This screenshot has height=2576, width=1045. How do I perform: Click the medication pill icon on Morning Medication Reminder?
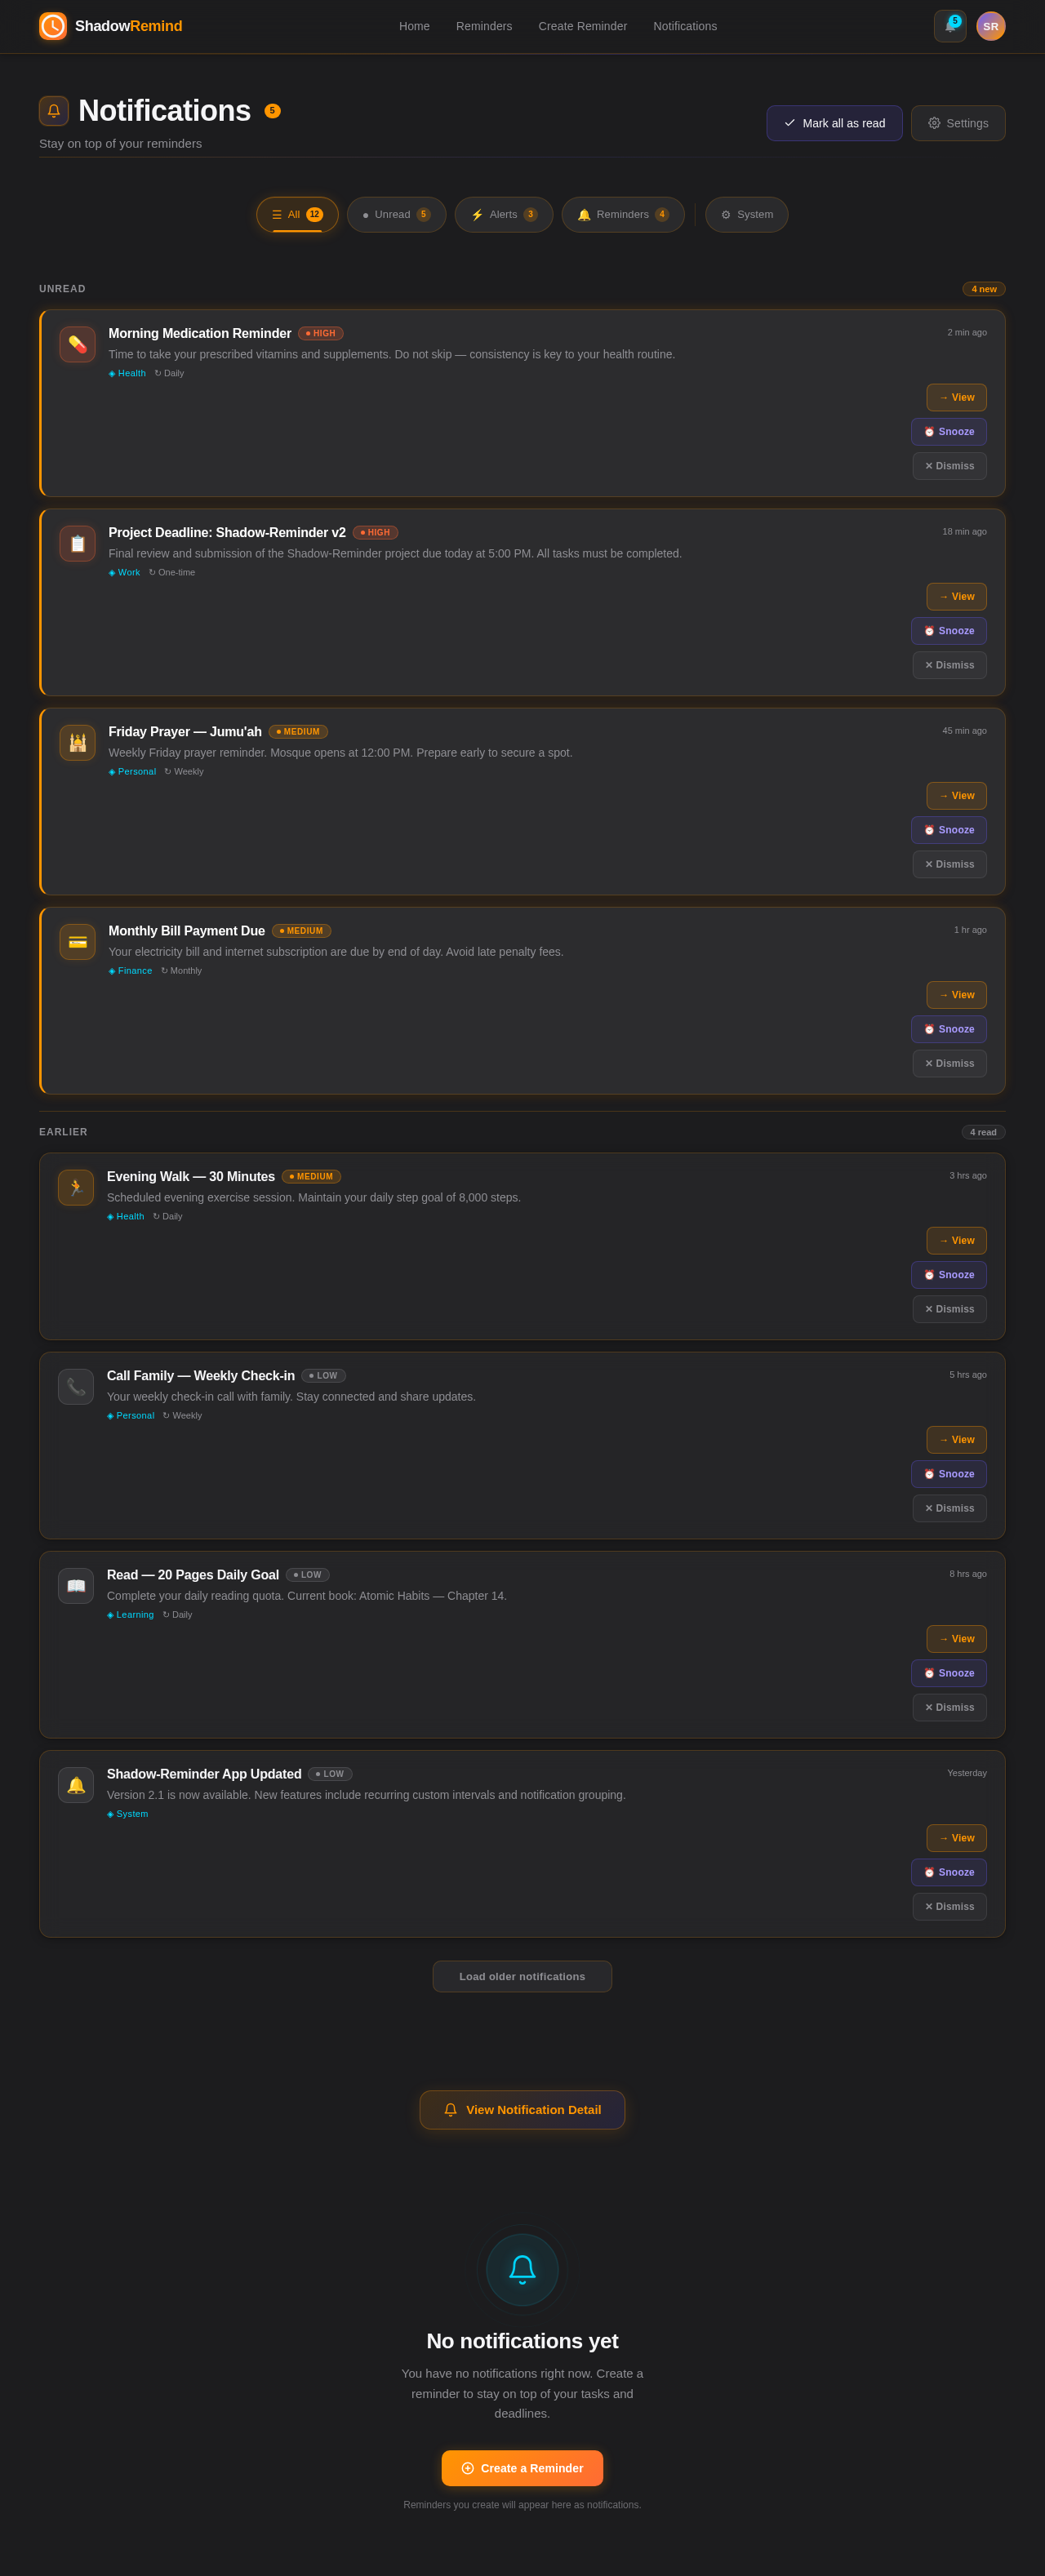[77, 343]
